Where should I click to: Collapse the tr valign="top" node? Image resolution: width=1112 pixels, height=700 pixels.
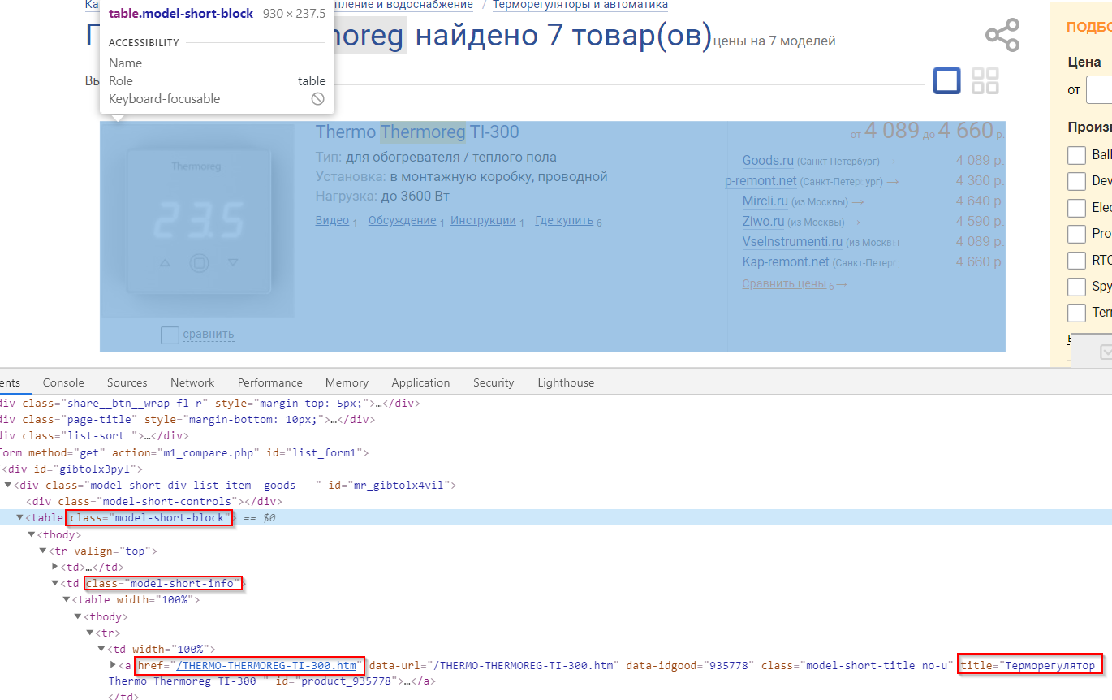point(44,551)
